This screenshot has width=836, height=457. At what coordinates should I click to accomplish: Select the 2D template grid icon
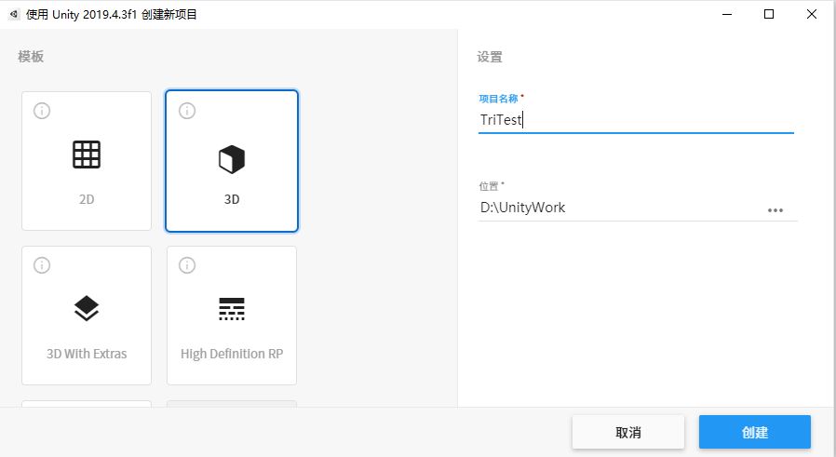pos(87,155)
